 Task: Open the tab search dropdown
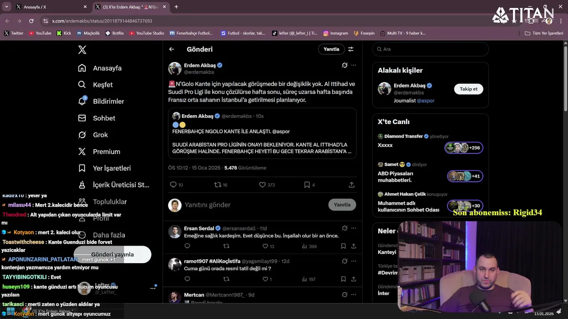(x=6, y=7)
